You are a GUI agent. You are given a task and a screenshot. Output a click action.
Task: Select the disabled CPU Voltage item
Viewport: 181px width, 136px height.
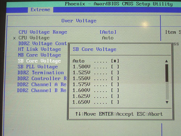point(34,38)
